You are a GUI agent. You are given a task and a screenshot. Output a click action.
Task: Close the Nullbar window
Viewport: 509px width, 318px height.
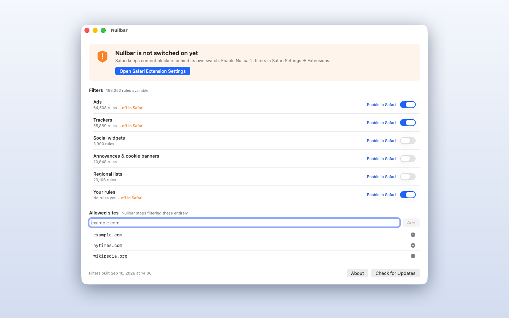pos(87,30)
